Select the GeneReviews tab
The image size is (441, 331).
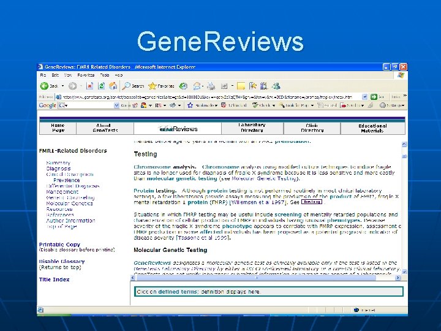(x=178, y=128)
